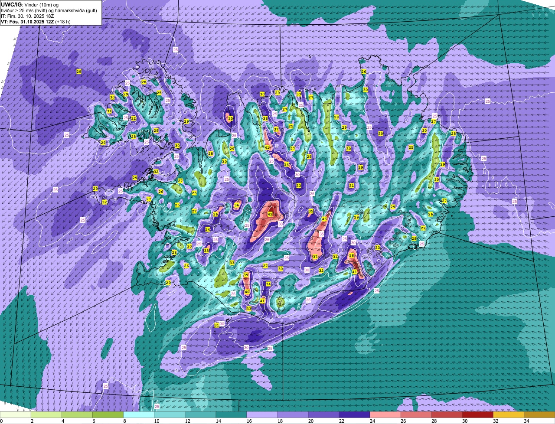This screenshot has width=555, height=424.
Task: Click the valid time 'VT: Fös. 31.10.2025 12Z (+18 h)'
Action: coord(36,22)
